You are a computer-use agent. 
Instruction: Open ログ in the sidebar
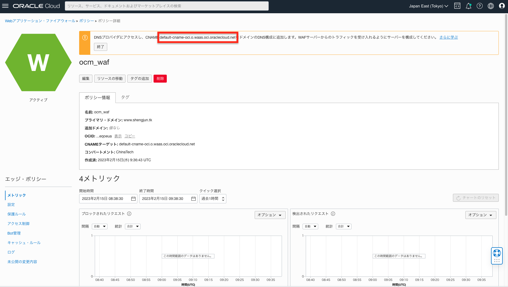(x=11, y=252)
